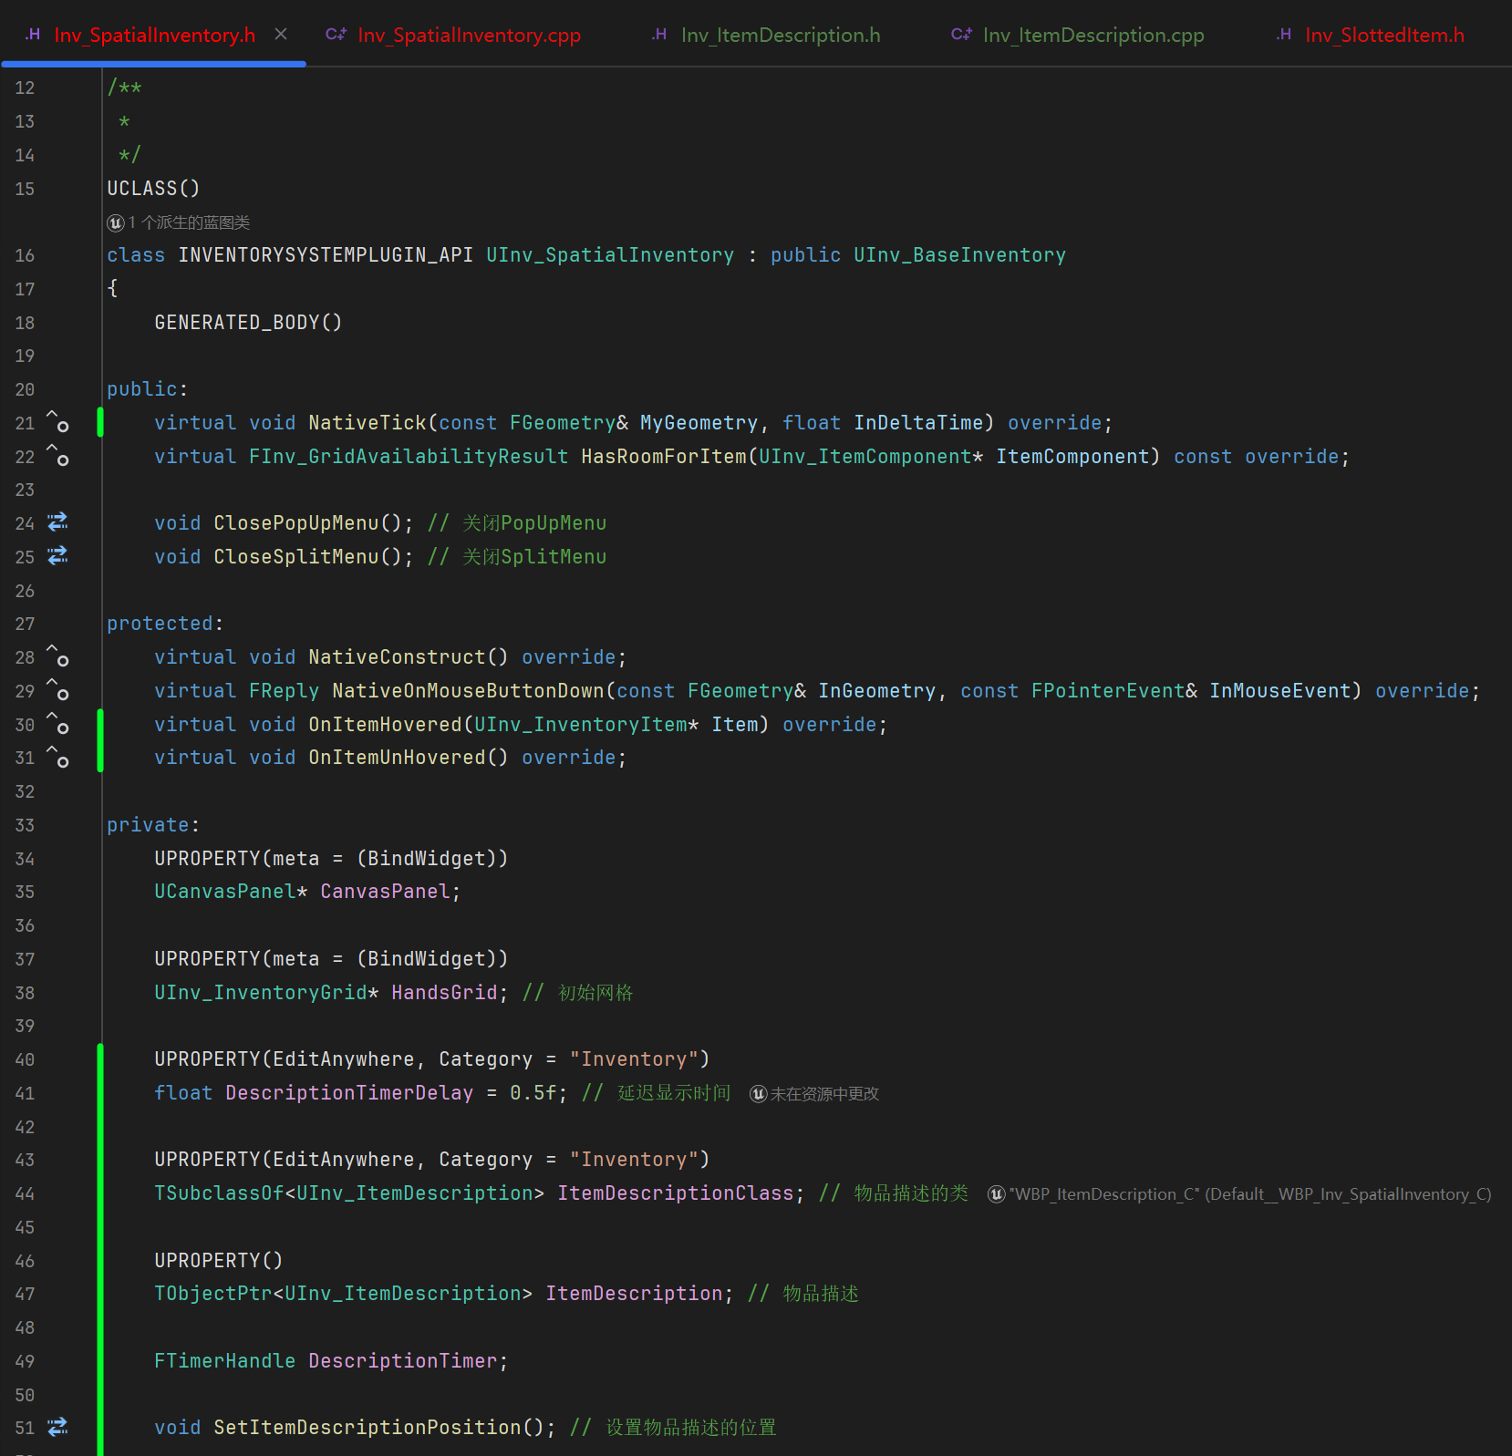Click the ItemDescriptionClass variable name
1512x1456 pixels.
[676, 1193]
